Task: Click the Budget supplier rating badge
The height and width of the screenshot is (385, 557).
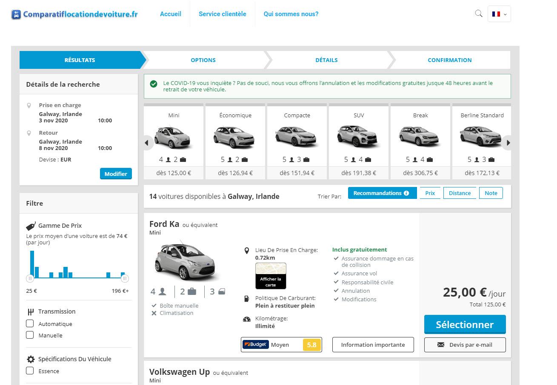Action: [281, 345]
